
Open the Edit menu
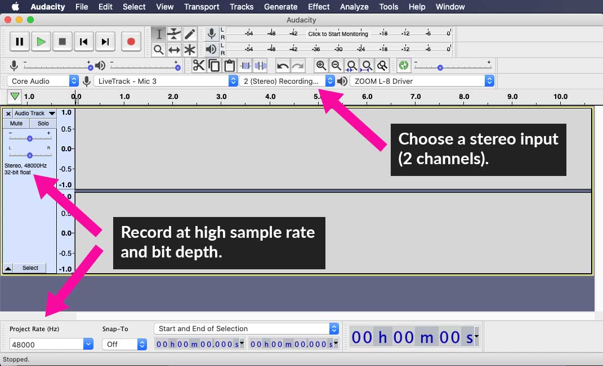(105, 7)
